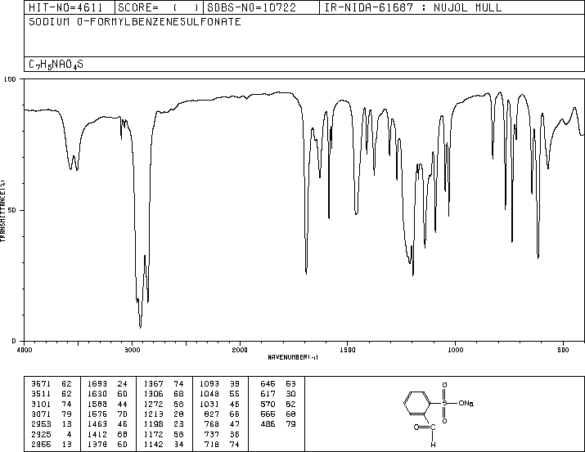Select peak table entry 3671

52,384
